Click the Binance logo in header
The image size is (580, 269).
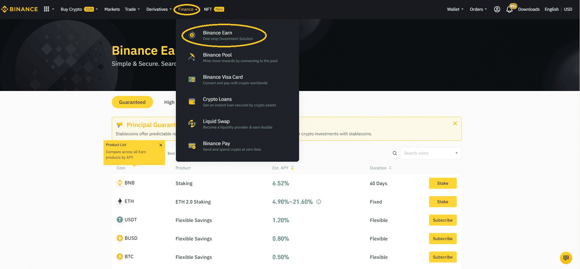pyautogui.click(x=19, y=9)
